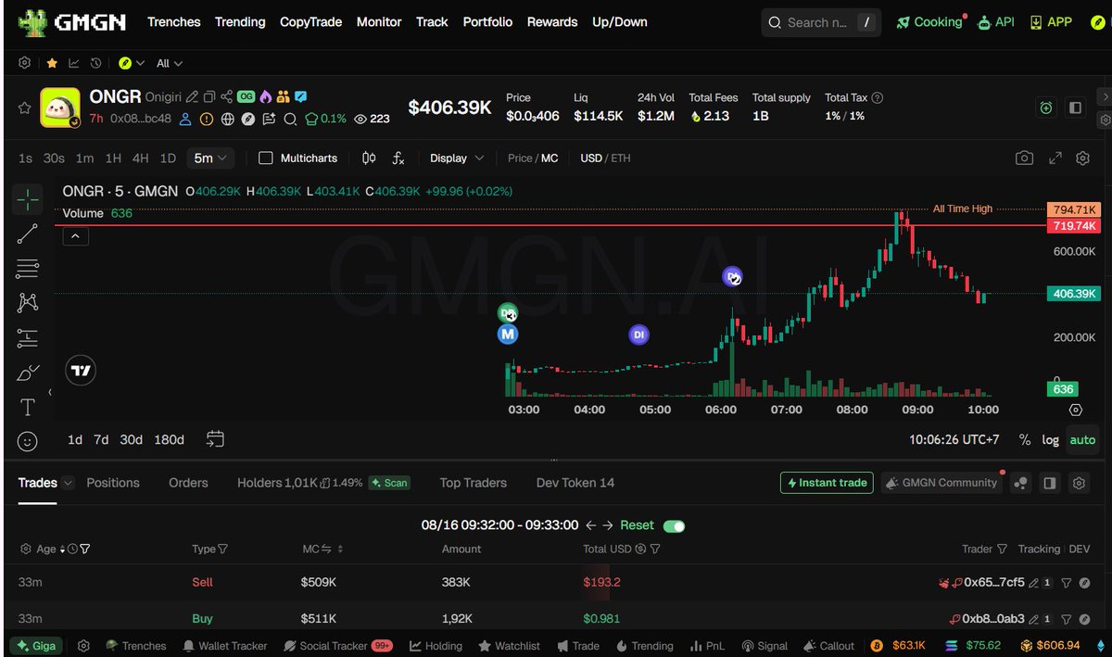Open the 5m interval dropdown
The image size is (1112, 657).
click(x=210, y=158)
